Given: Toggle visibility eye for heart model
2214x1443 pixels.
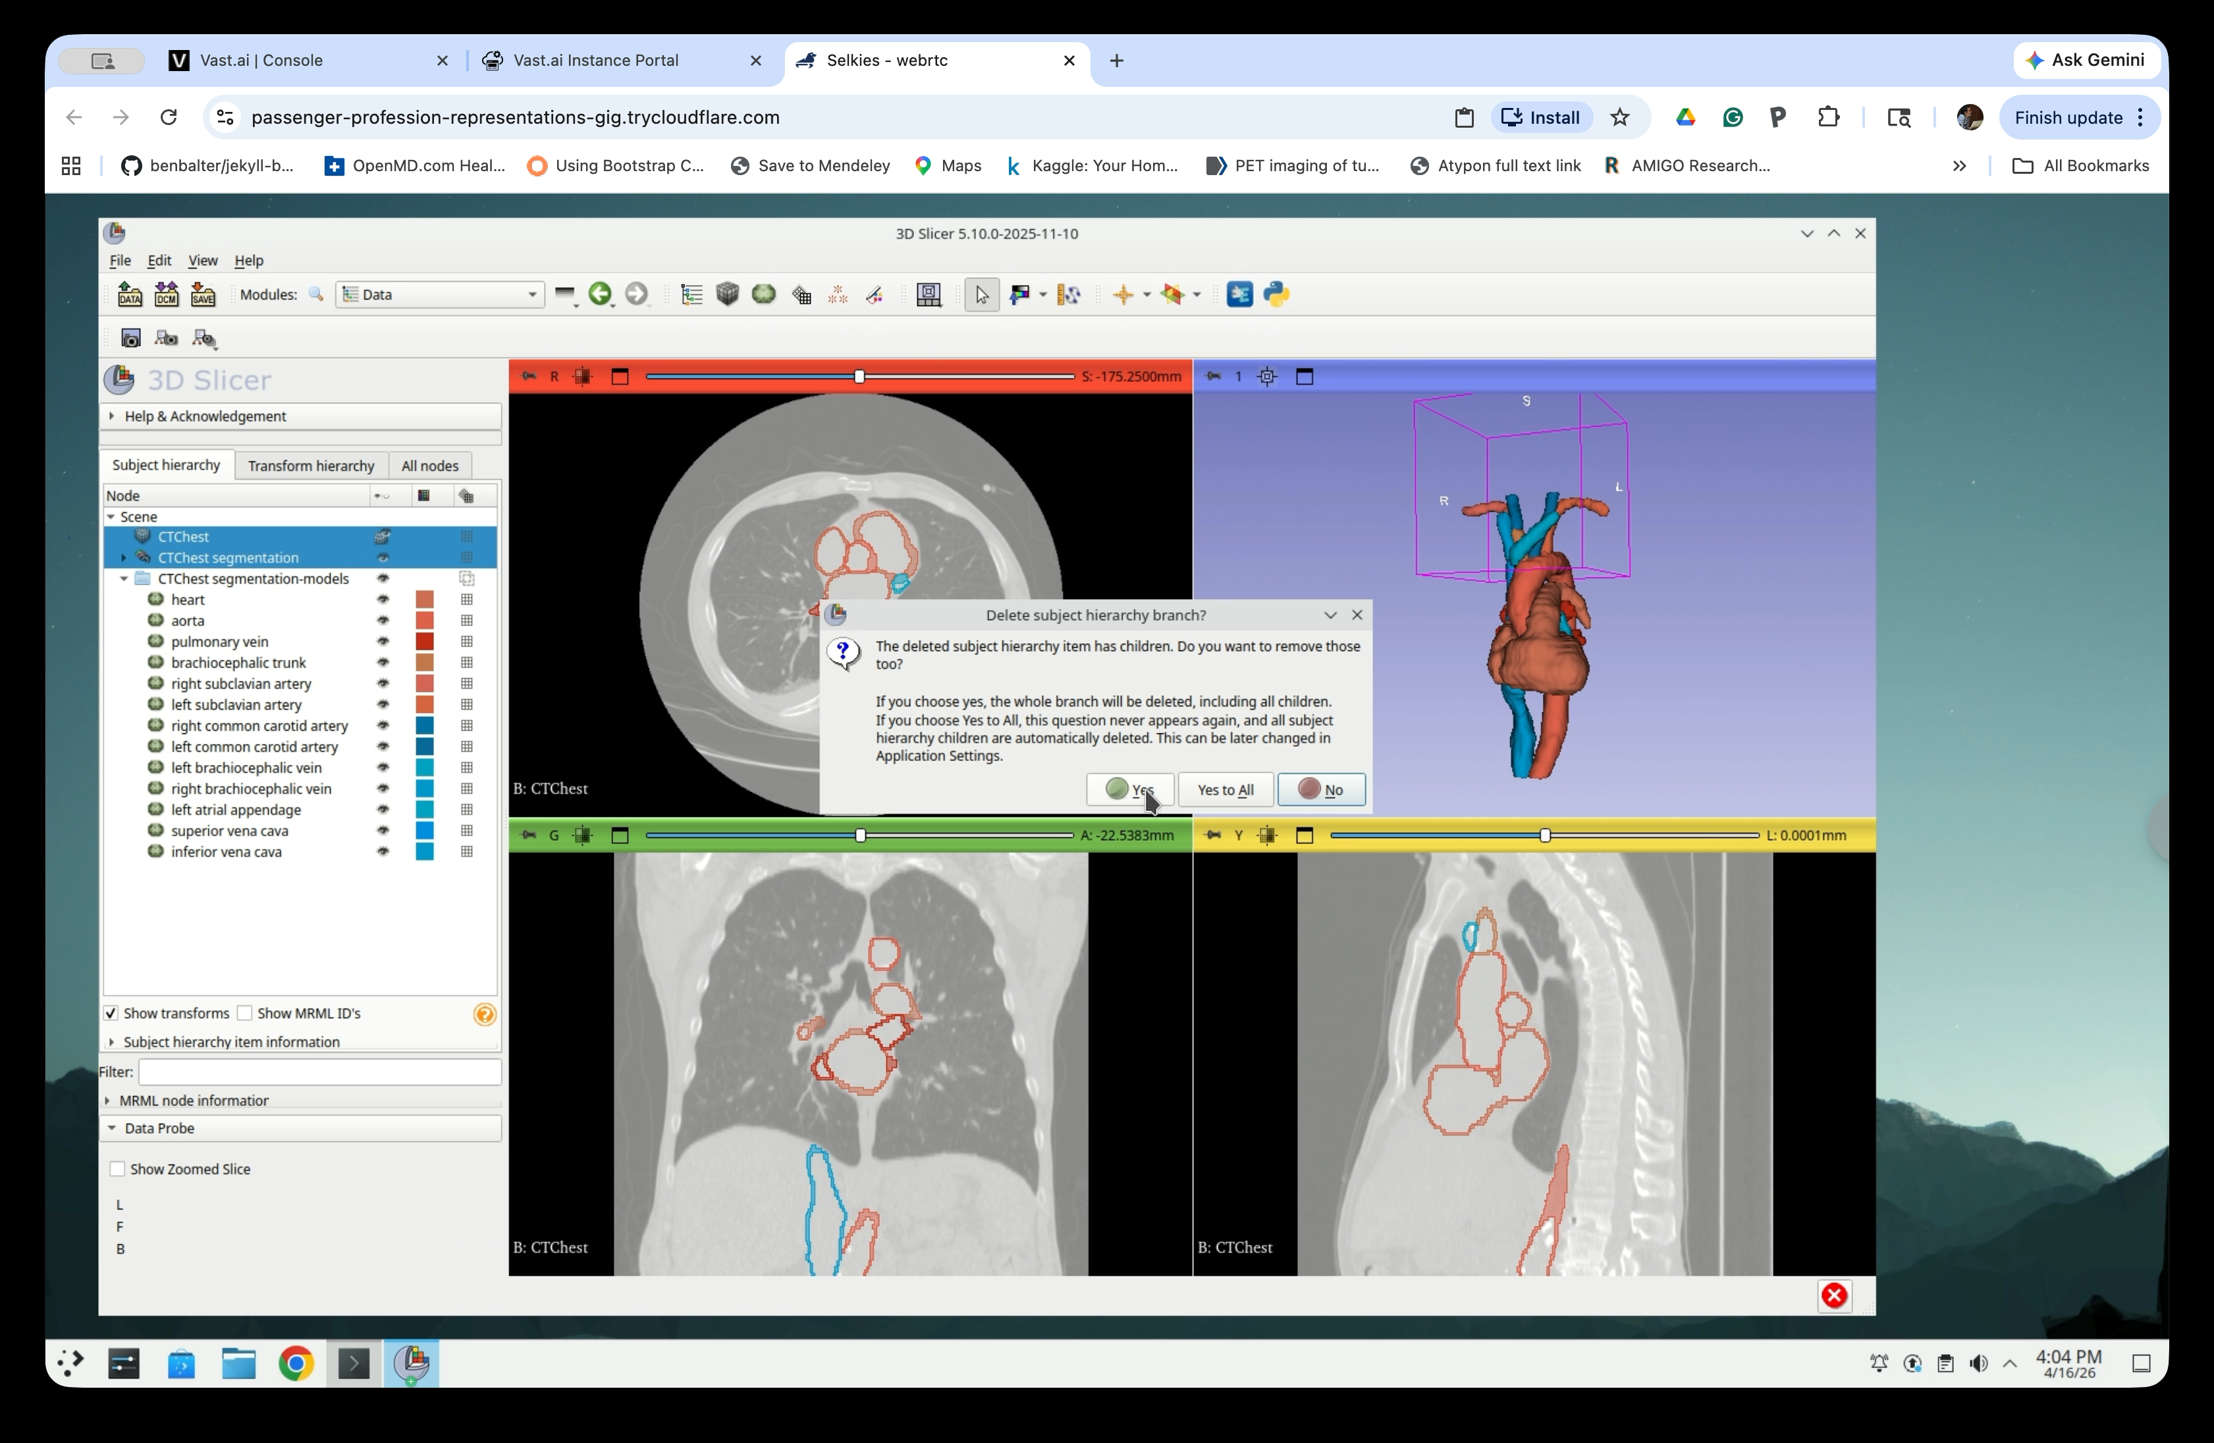Looking at the screenshot, I should pyautogui.click(x=383, y=600).
